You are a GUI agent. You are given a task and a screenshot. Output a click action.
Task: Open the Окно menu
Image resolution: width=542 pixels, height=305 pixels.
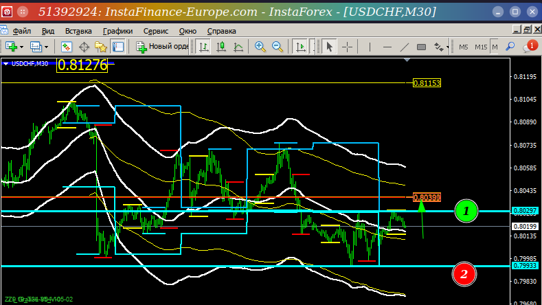[188, 31]
